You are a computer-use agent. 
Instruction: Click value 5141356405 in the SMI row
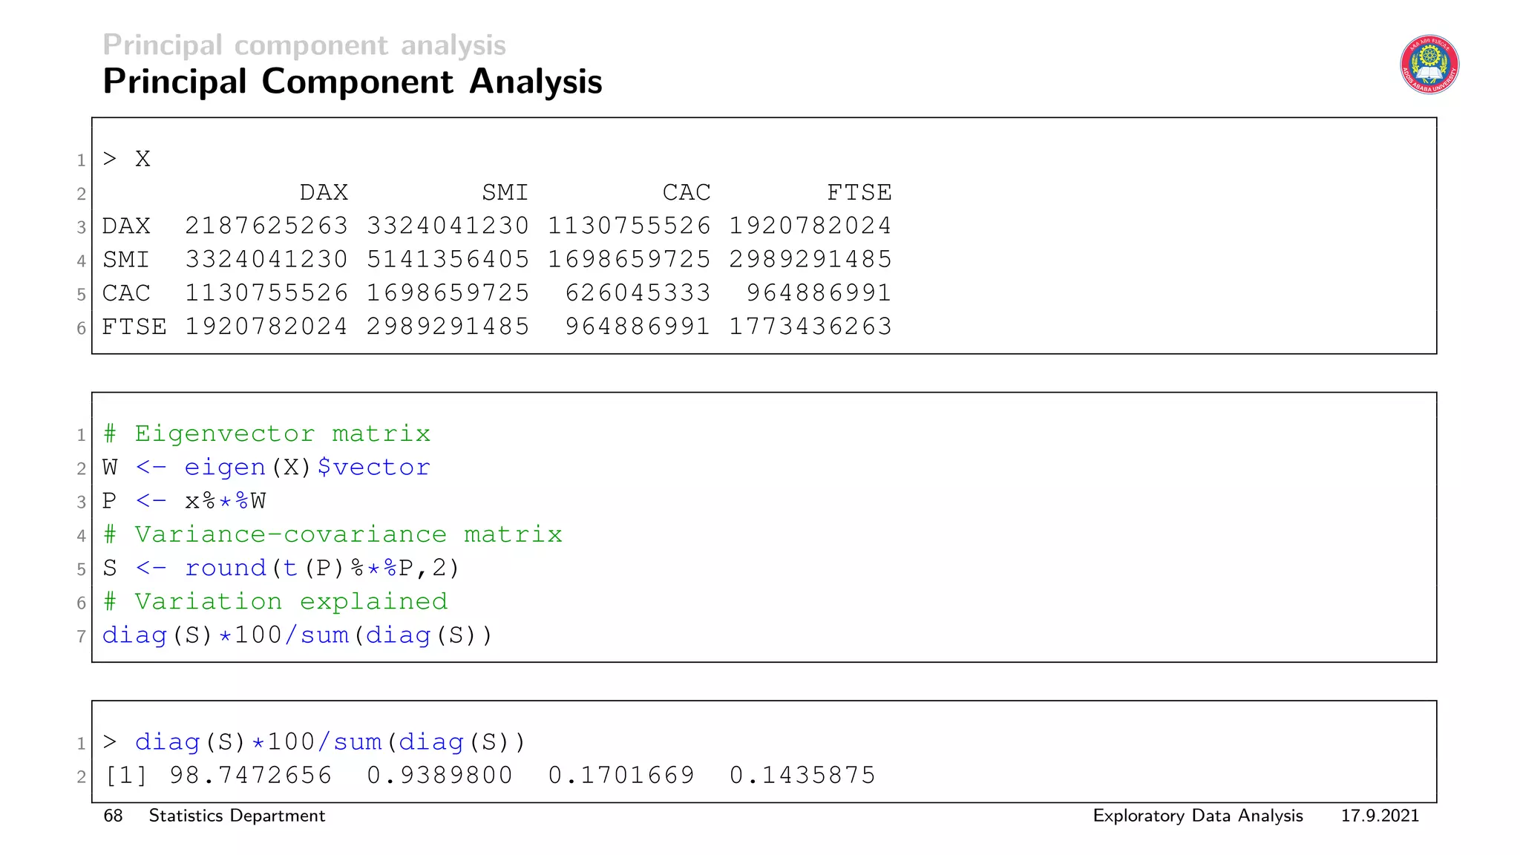(448, 259)
